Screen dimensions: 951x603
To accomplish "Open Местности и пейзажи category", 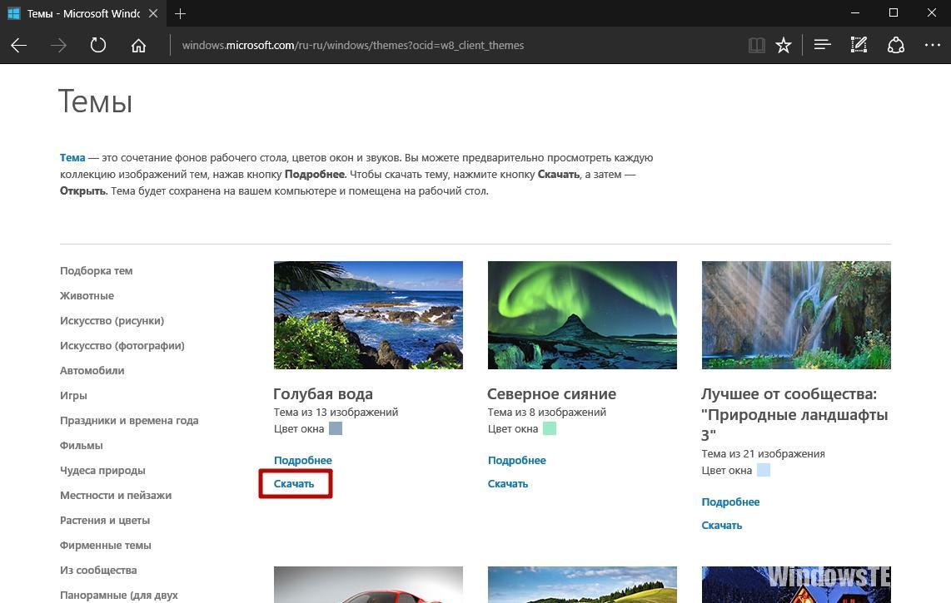I will 115,495.
